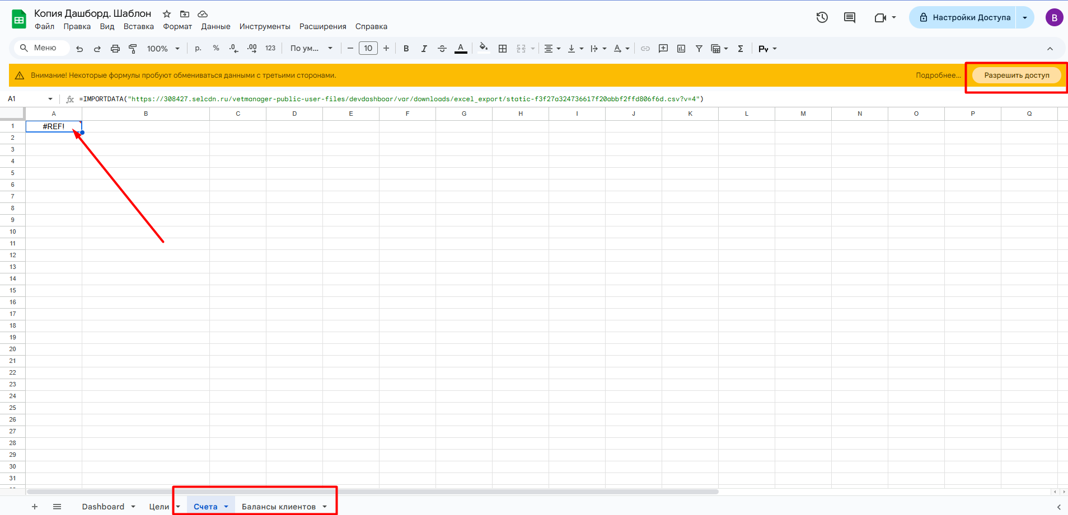
Task: Check cloud save status icon
Action: tap(203, 14)
